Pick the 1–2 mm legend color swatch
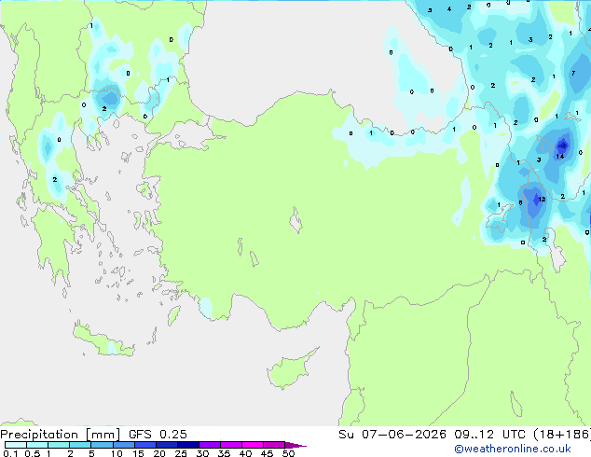 click(59, 445)
